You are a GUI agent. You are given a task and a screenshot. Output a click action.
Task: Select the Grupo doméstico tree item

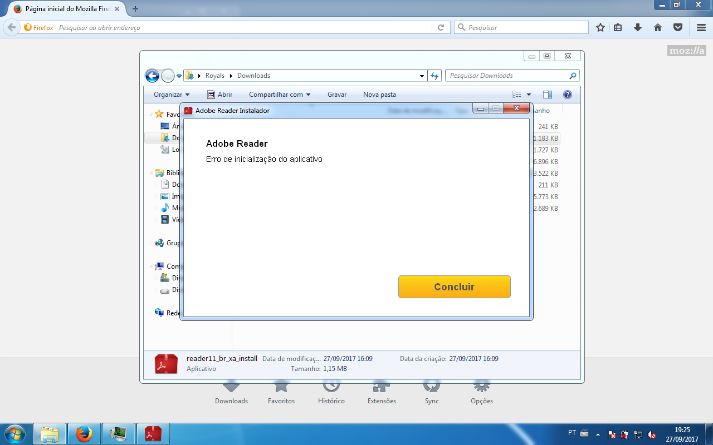point(168,243)
